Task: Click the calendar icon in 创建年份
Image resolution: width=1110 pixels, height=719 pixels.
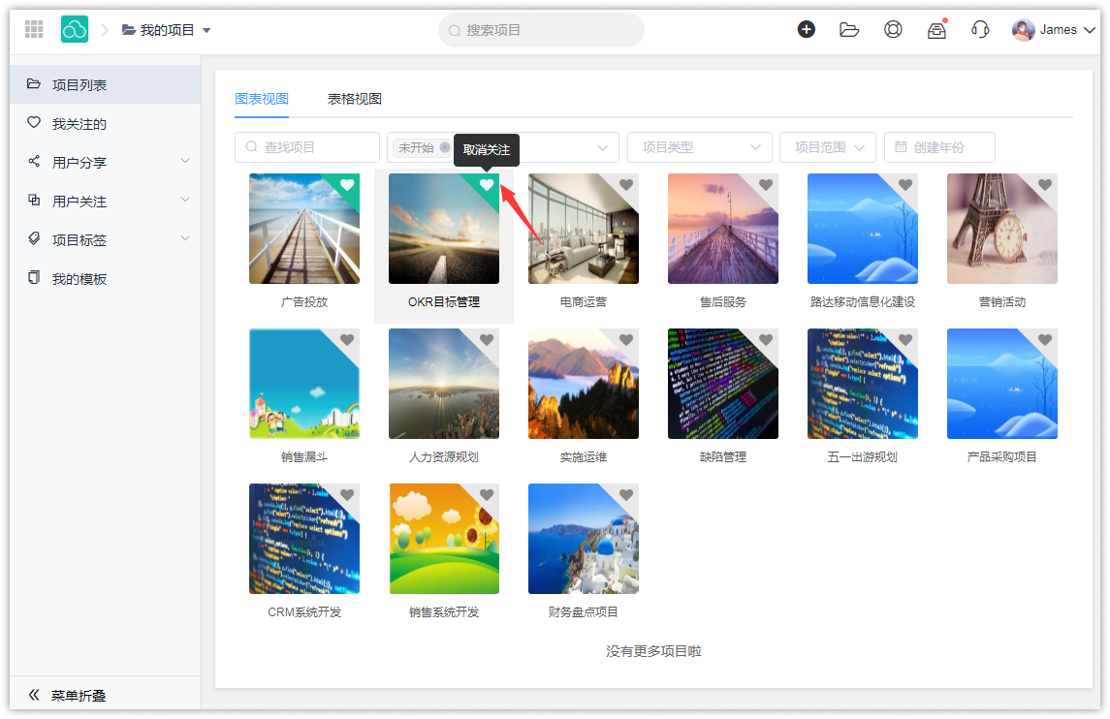Action: coord(902,147)
